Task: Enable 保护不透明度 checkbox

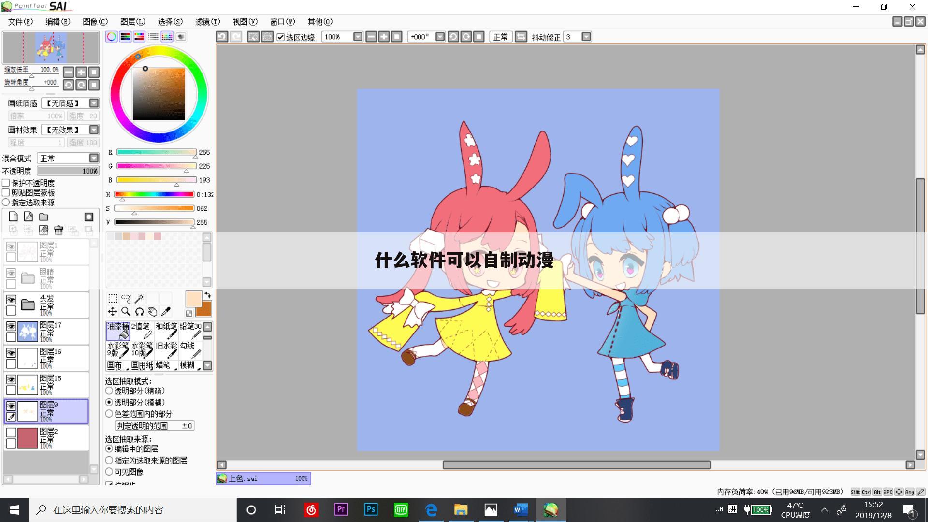Action: pyautogui.click(x=6, y=183)
